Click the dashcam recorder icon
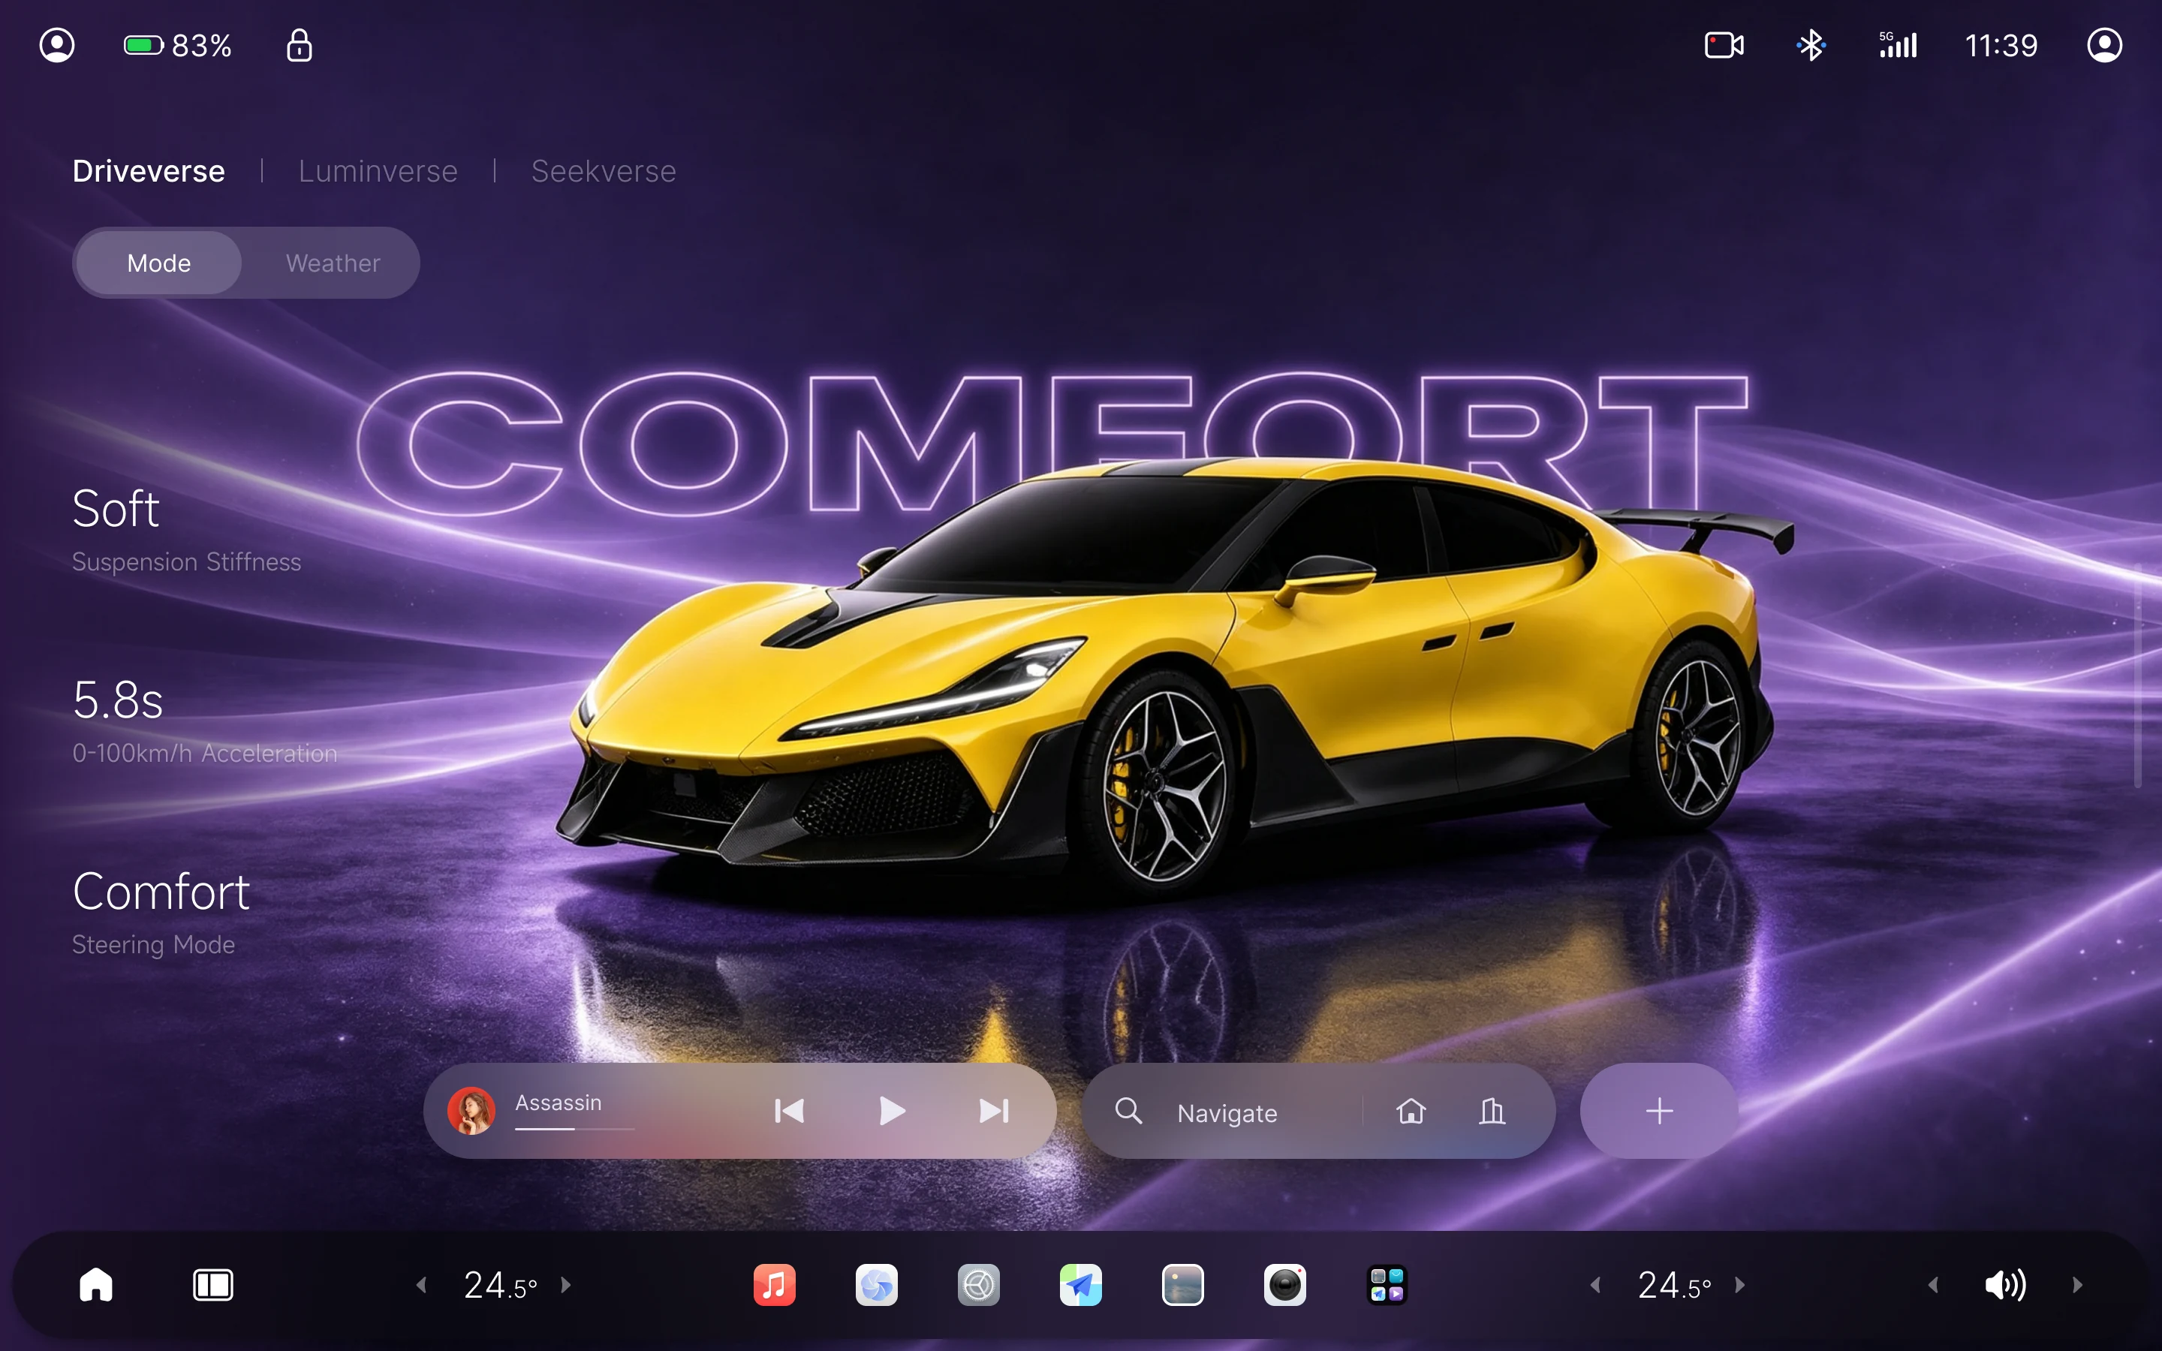Image resolution: width=2162 pixels, height=1351 pixels. [x=1724, y=45]
